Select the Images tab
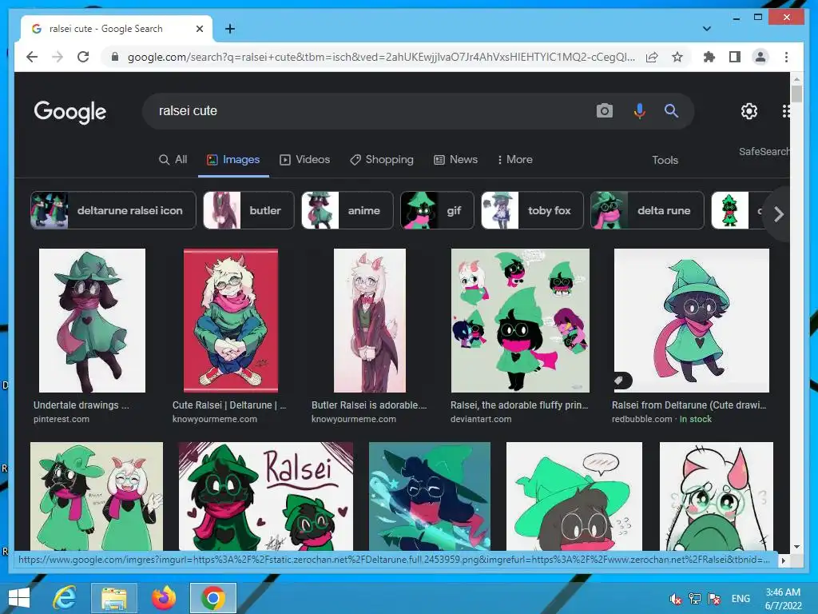Screen dimensions: 818x614 click(x=233, y=159)
